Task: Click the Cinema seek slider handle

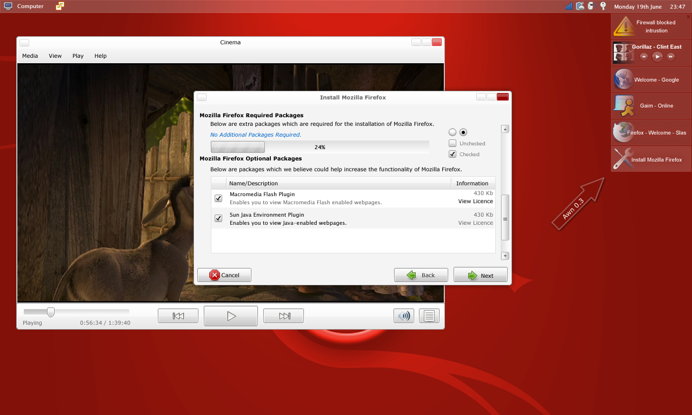Action: [51, 312]
